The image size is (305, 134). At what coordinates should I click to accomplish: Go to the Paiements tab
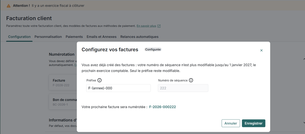(74, 37)
